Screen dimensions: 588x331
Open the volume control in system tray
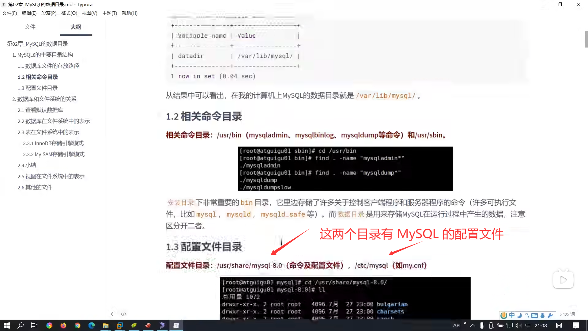518,325
